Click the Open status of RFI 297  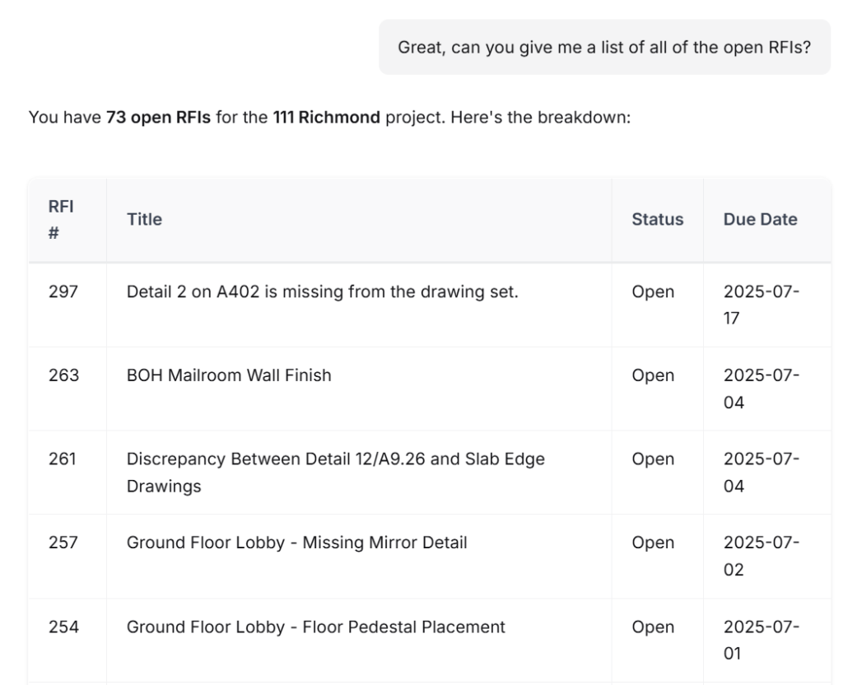(x=653, y=292)
